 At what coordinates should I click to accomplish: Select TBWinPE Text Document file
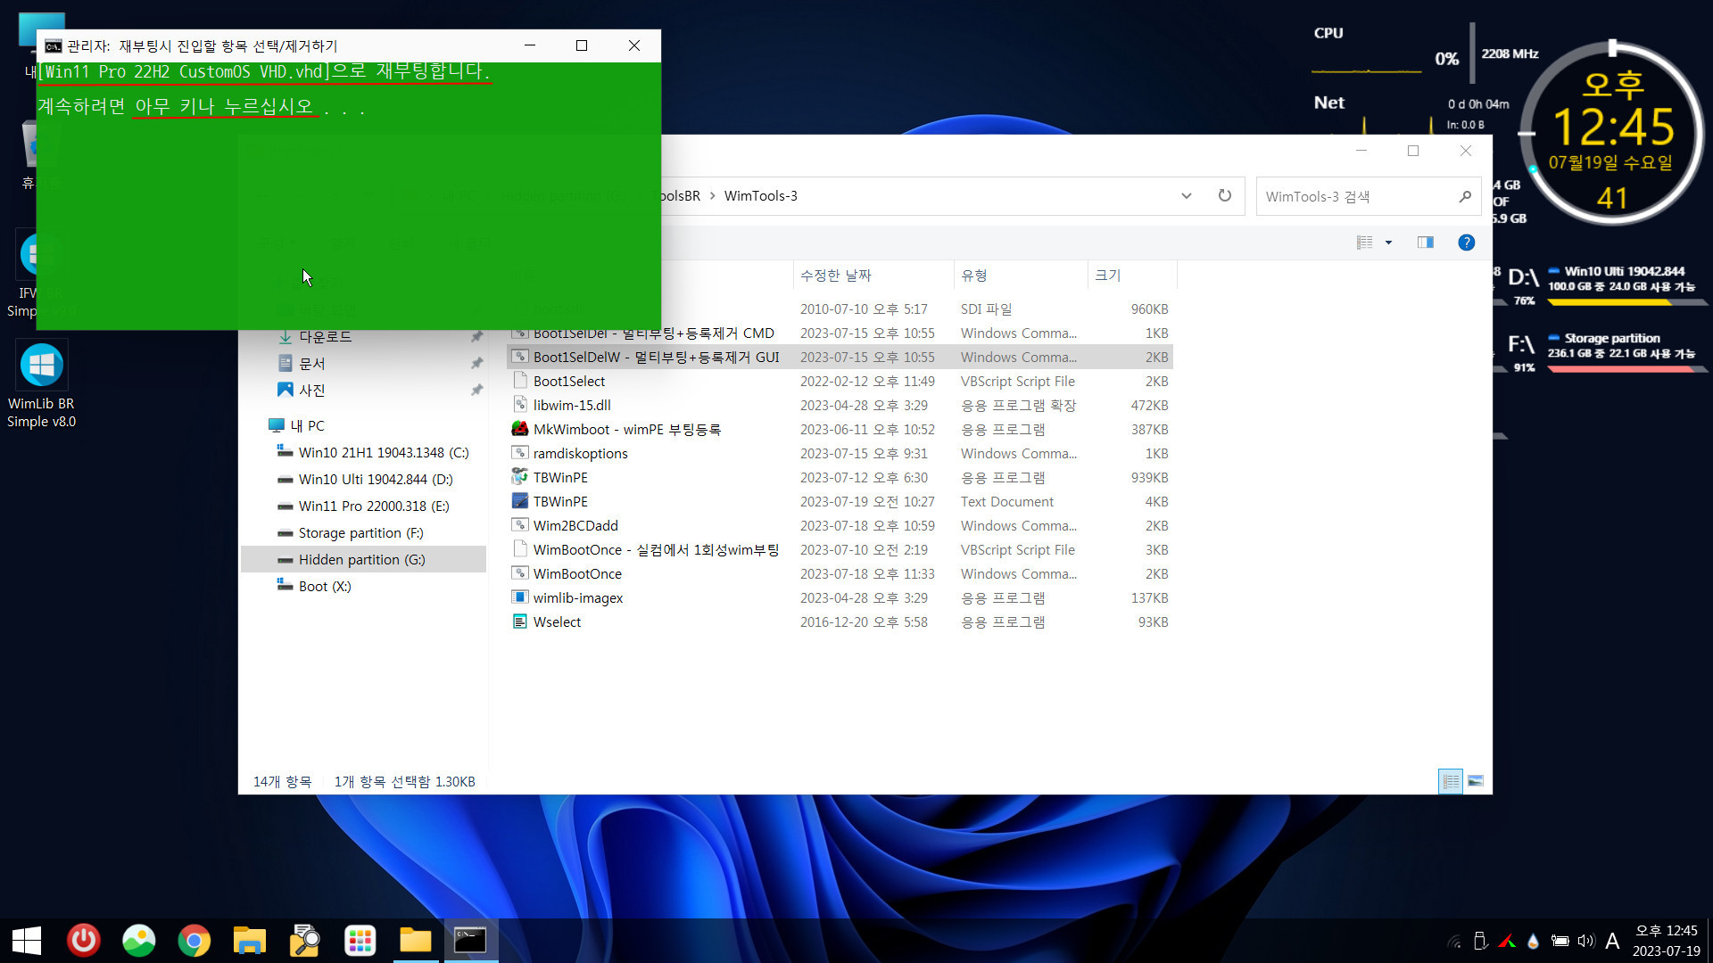click(840, 501)
